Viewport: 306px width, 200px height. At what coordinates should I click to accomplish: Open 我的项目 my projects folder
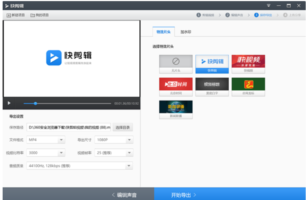[x=39, y=15]
